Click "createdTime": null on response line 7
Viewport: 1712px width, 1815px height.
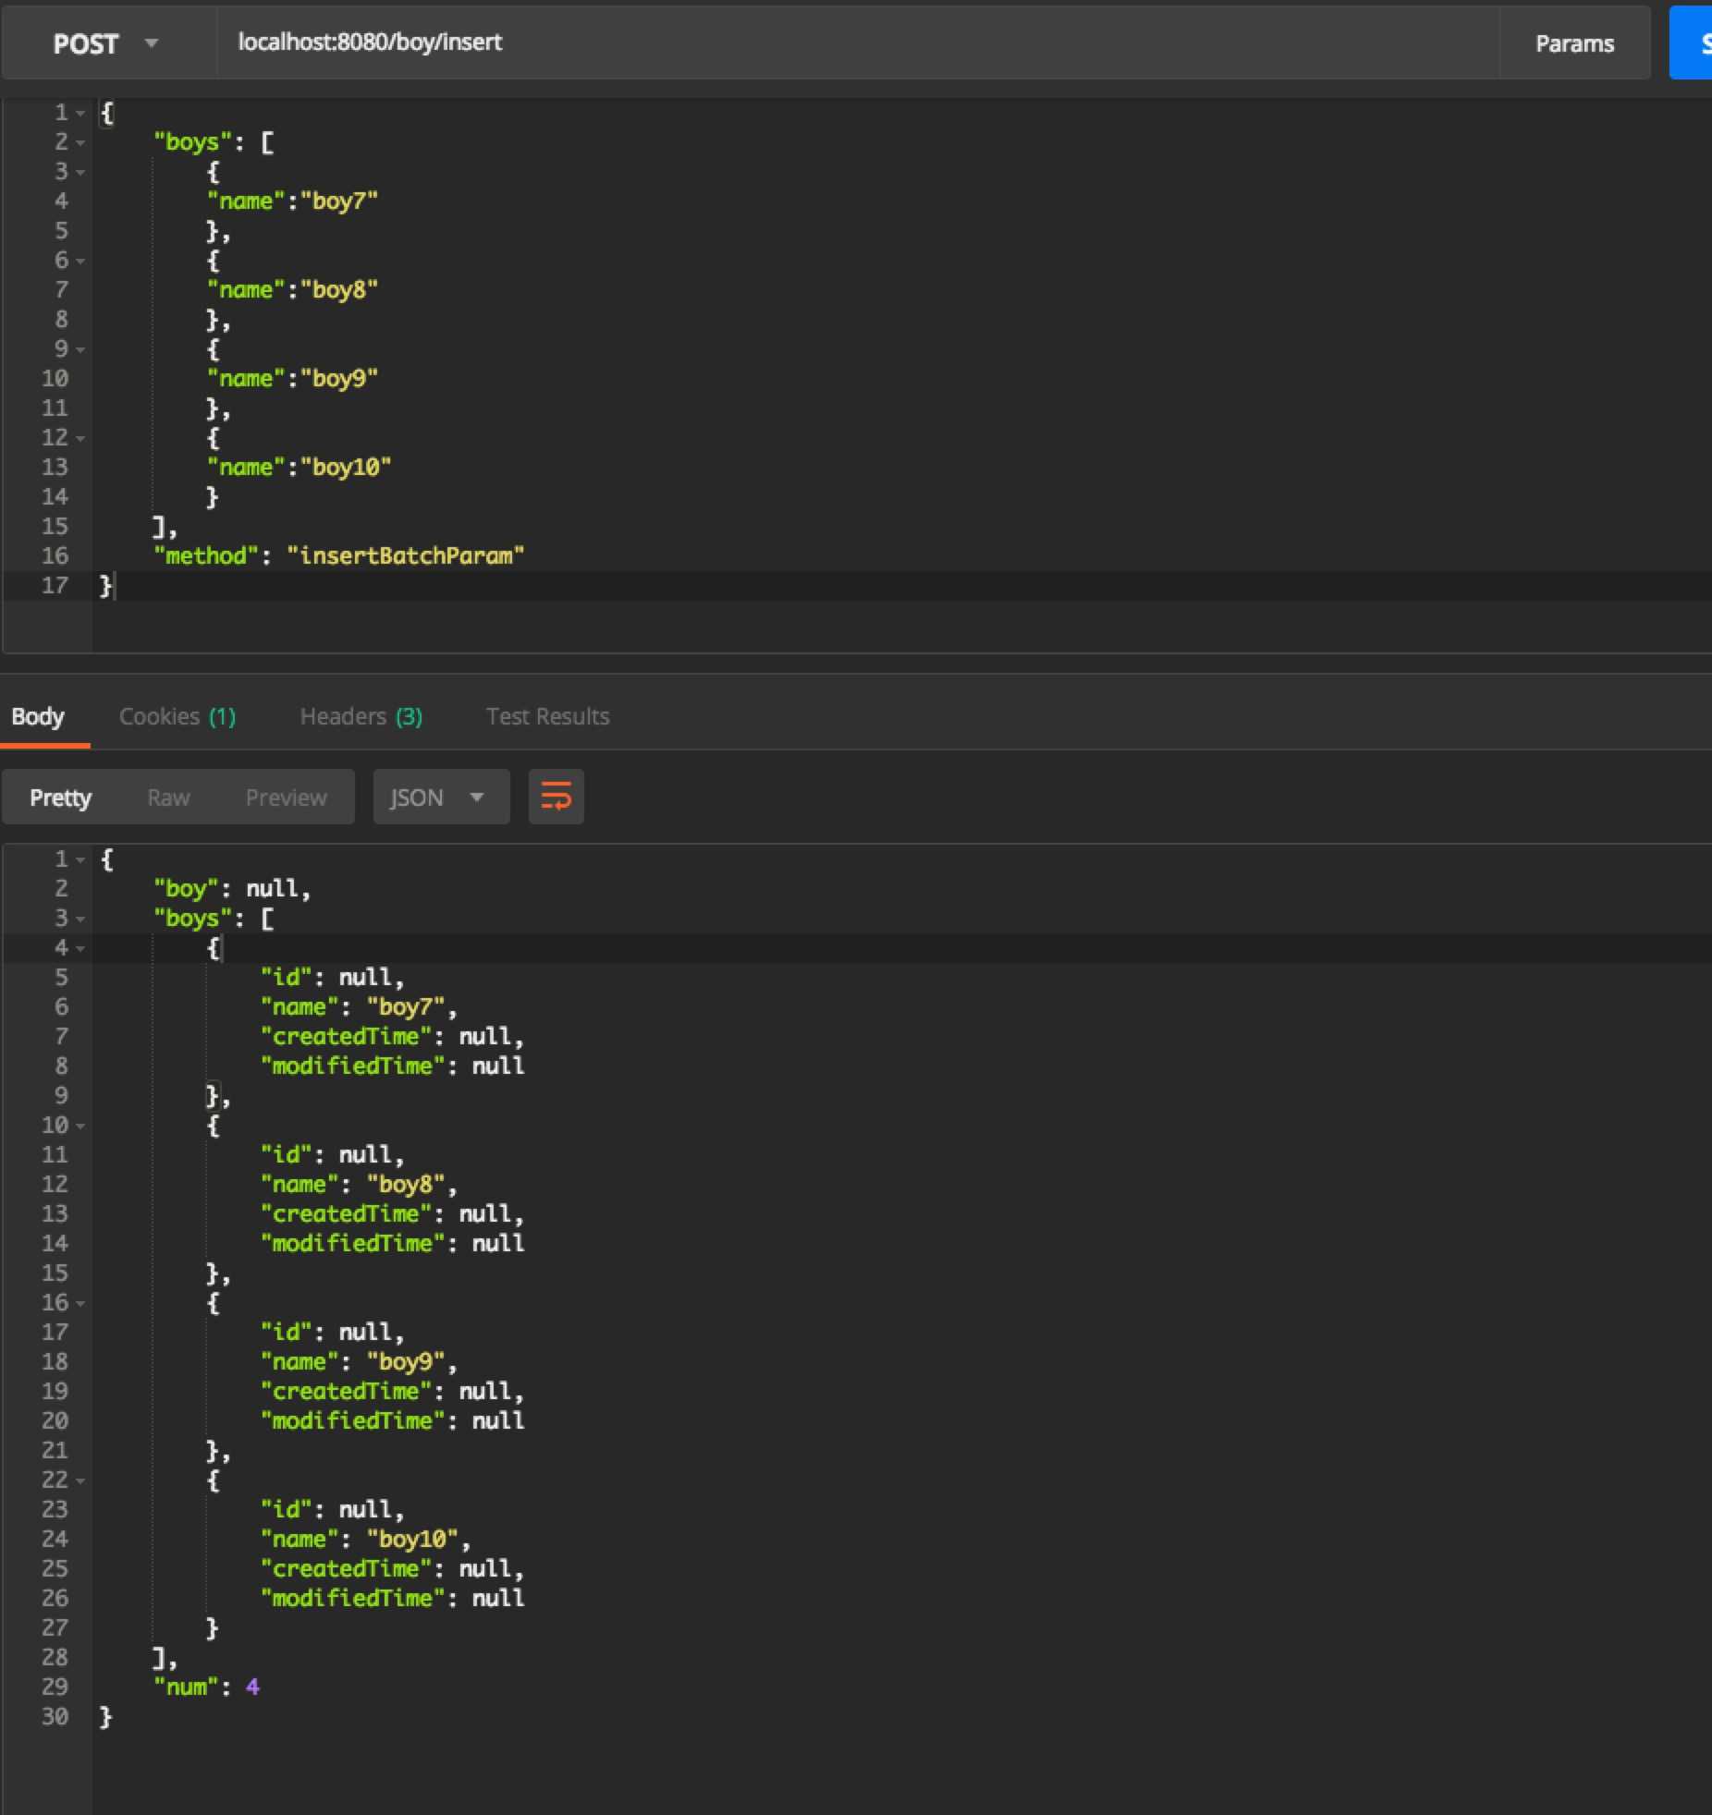click(392, 1037)
